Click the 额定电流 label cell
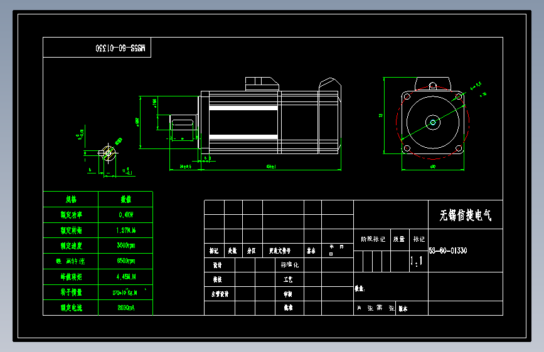This screenshot has height=352, width=544. [71, 308]
